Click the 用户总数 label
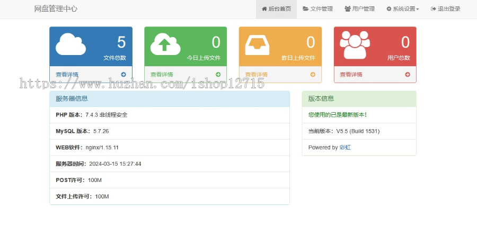The height and width of the screenshot is (245, 477). 399,58
